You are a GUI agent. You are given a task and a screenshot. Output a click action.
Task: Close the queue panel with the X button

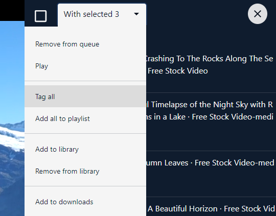(257, 14)
